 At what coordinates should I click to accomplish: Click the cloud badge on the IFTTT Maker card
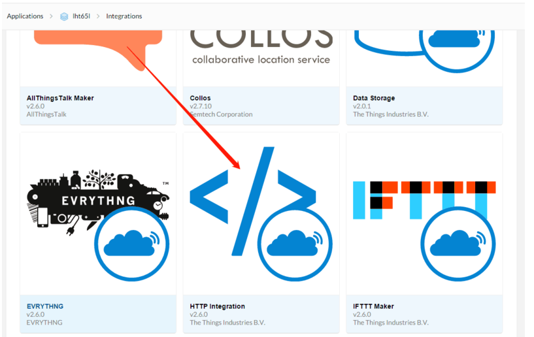(x=458, y=244)
